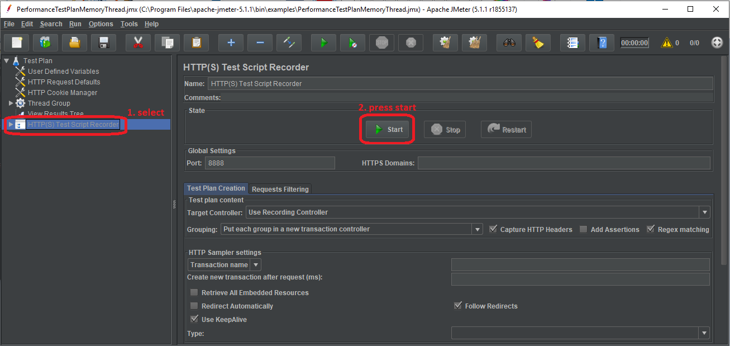Screen dimensions: 730x346
Task: Toggle the Capture HTTP Headers checkbox
Action: coord(493,229)
